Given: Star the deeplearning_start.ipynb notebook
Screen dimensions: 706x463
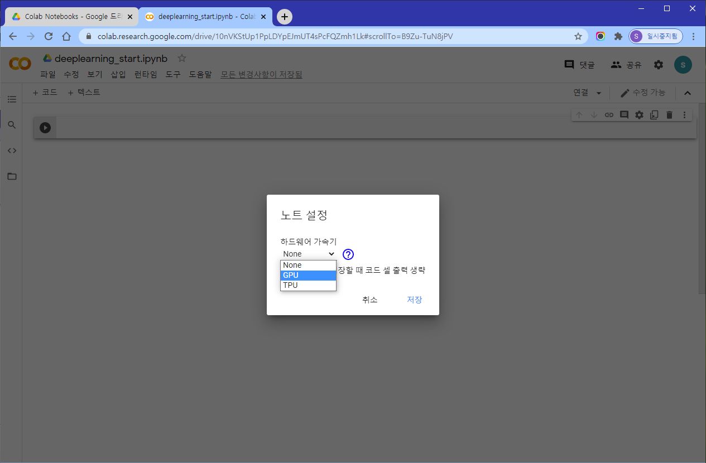Looking at the screenshot, I should pyautogui.click(x=182, y=58).
